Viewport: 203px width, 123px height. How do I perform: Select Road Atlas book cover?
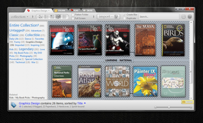coord(90,81)
